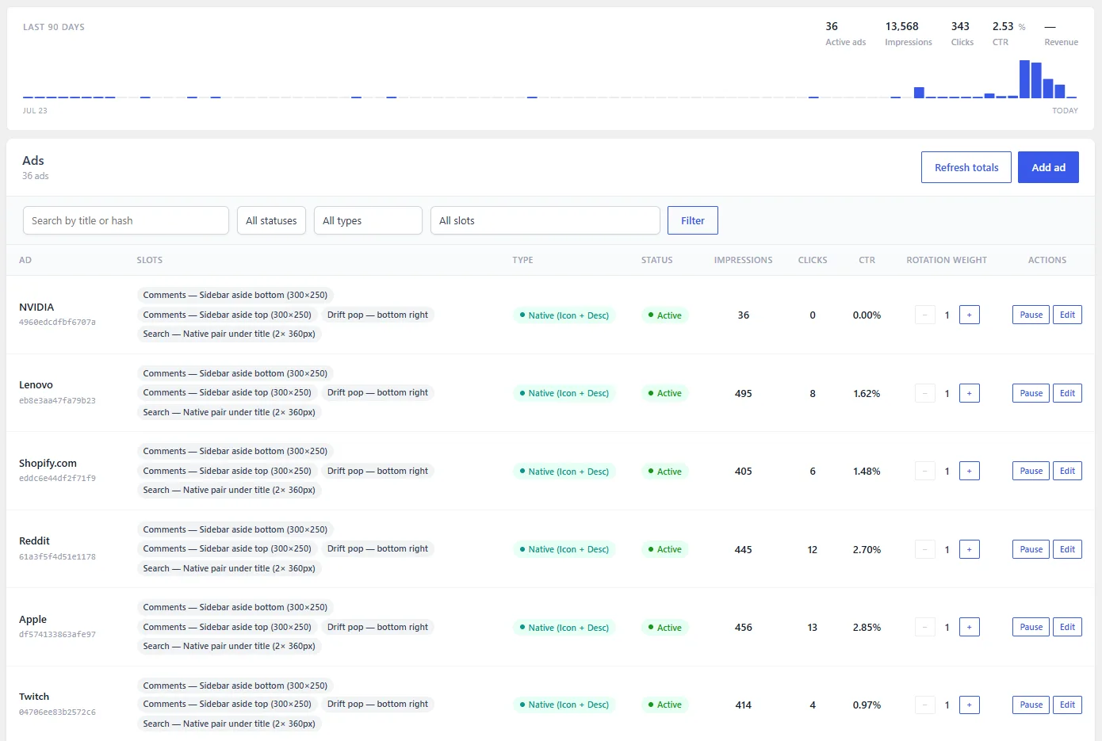Viewport: 1102px width, 741px height.
Task: Pause the Apple ad
Action: point(1031,627)
